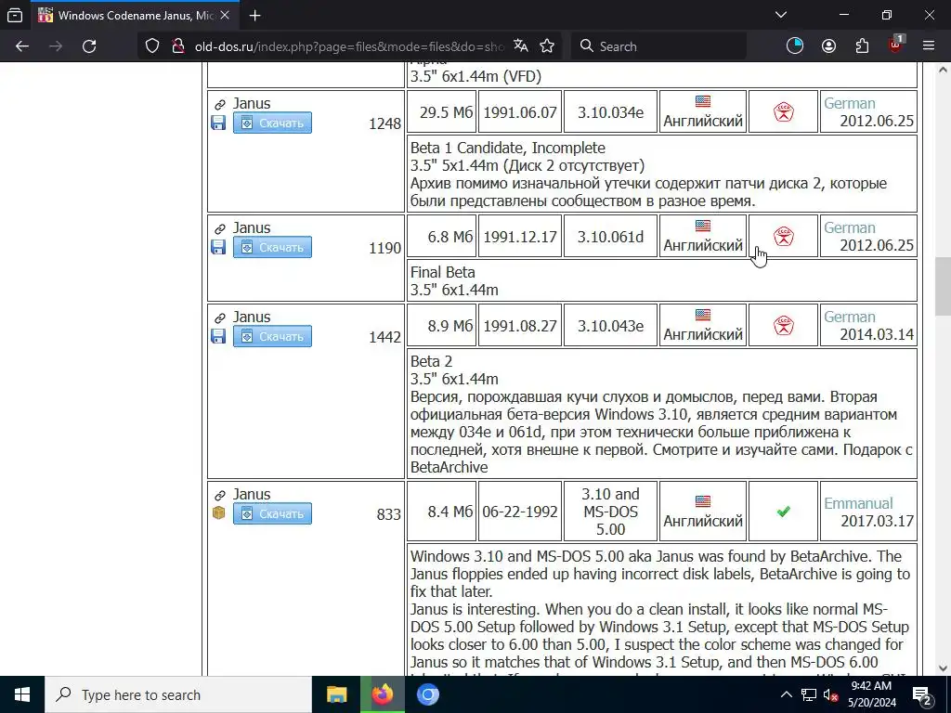
Task: Click the taskbar search box
Action: tap(178, 694)
